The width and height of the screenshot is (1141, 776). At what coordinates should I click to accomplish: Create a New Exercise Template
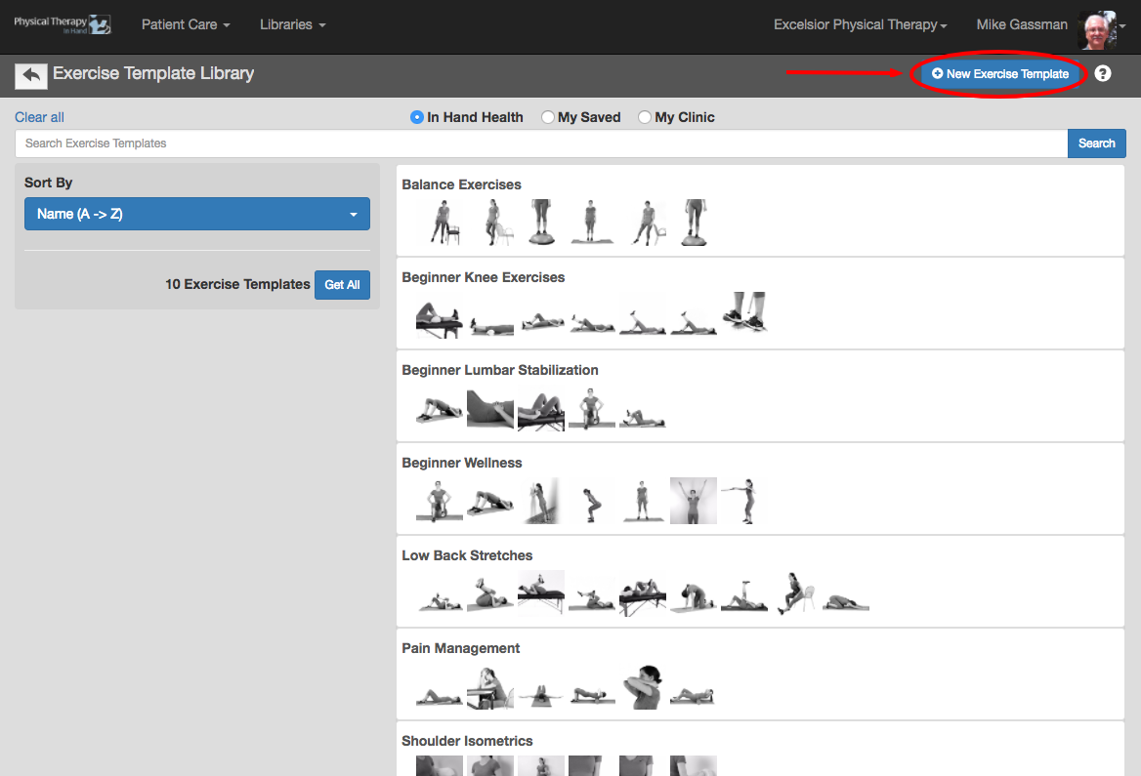[998, 73]
